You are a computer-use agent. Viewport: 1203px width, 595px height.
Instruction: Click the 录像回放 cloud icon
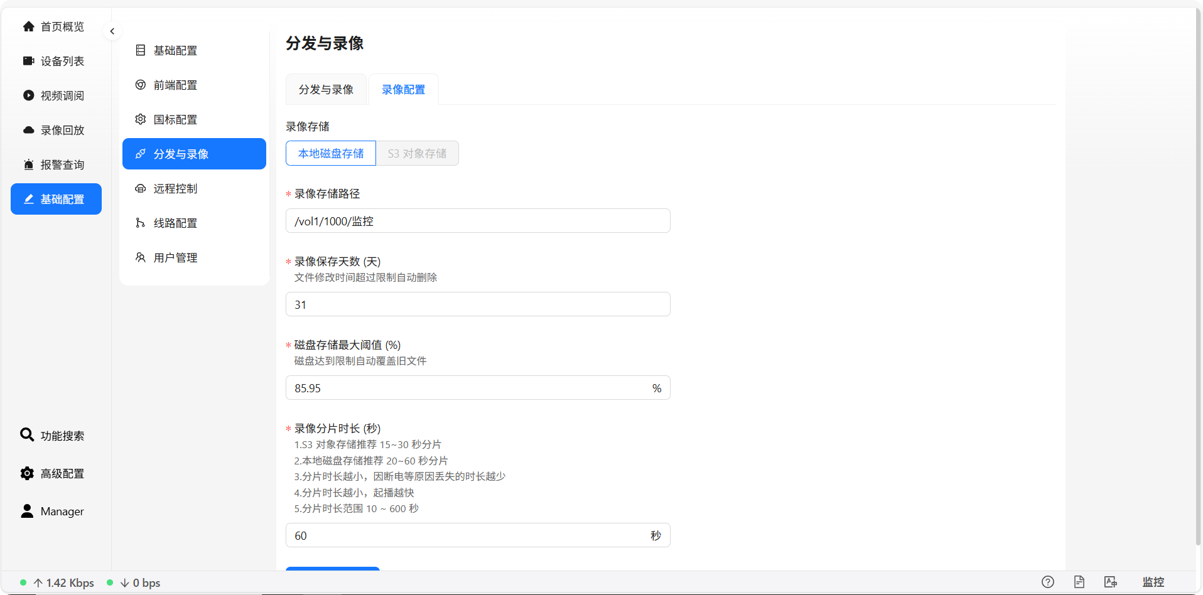(x=28, y=130)
